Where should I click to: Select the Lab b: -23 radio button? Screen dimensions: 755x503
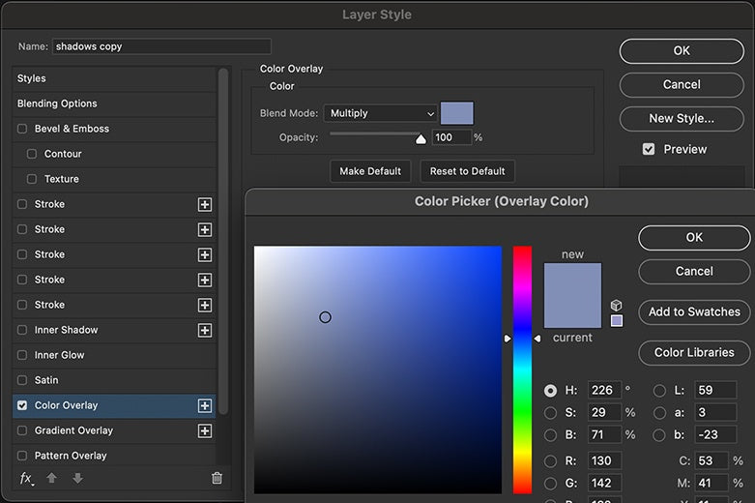pos(659,435)
